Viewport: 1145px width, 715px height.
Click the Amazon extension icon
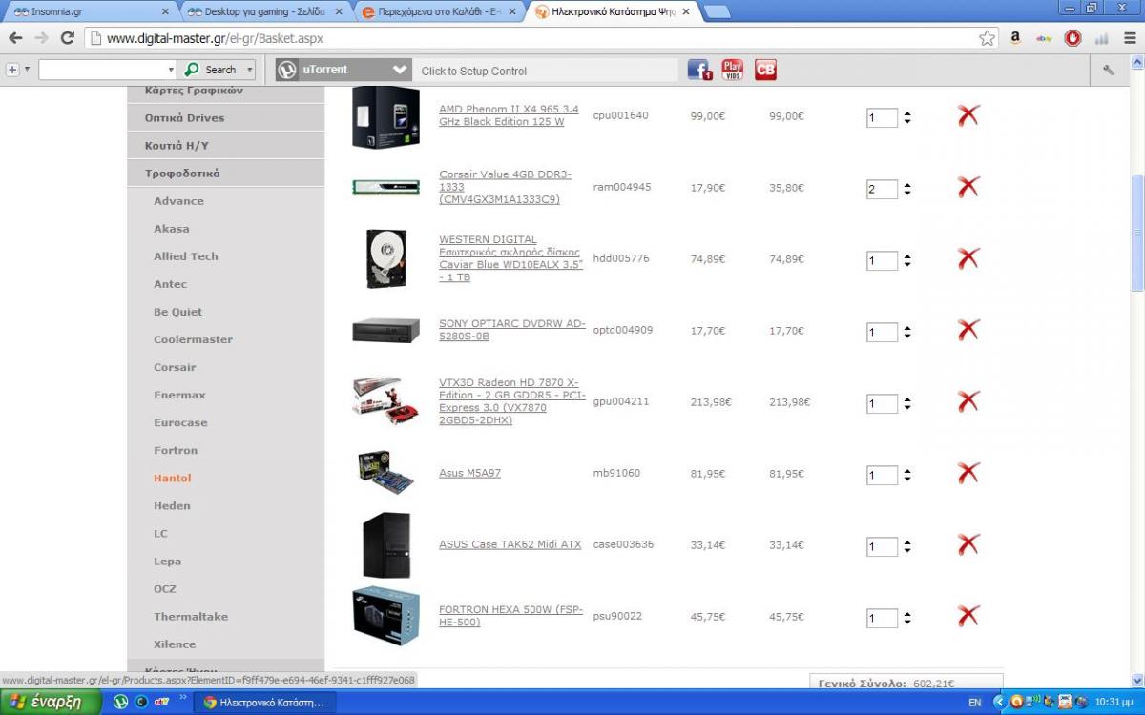[1015, 38]
